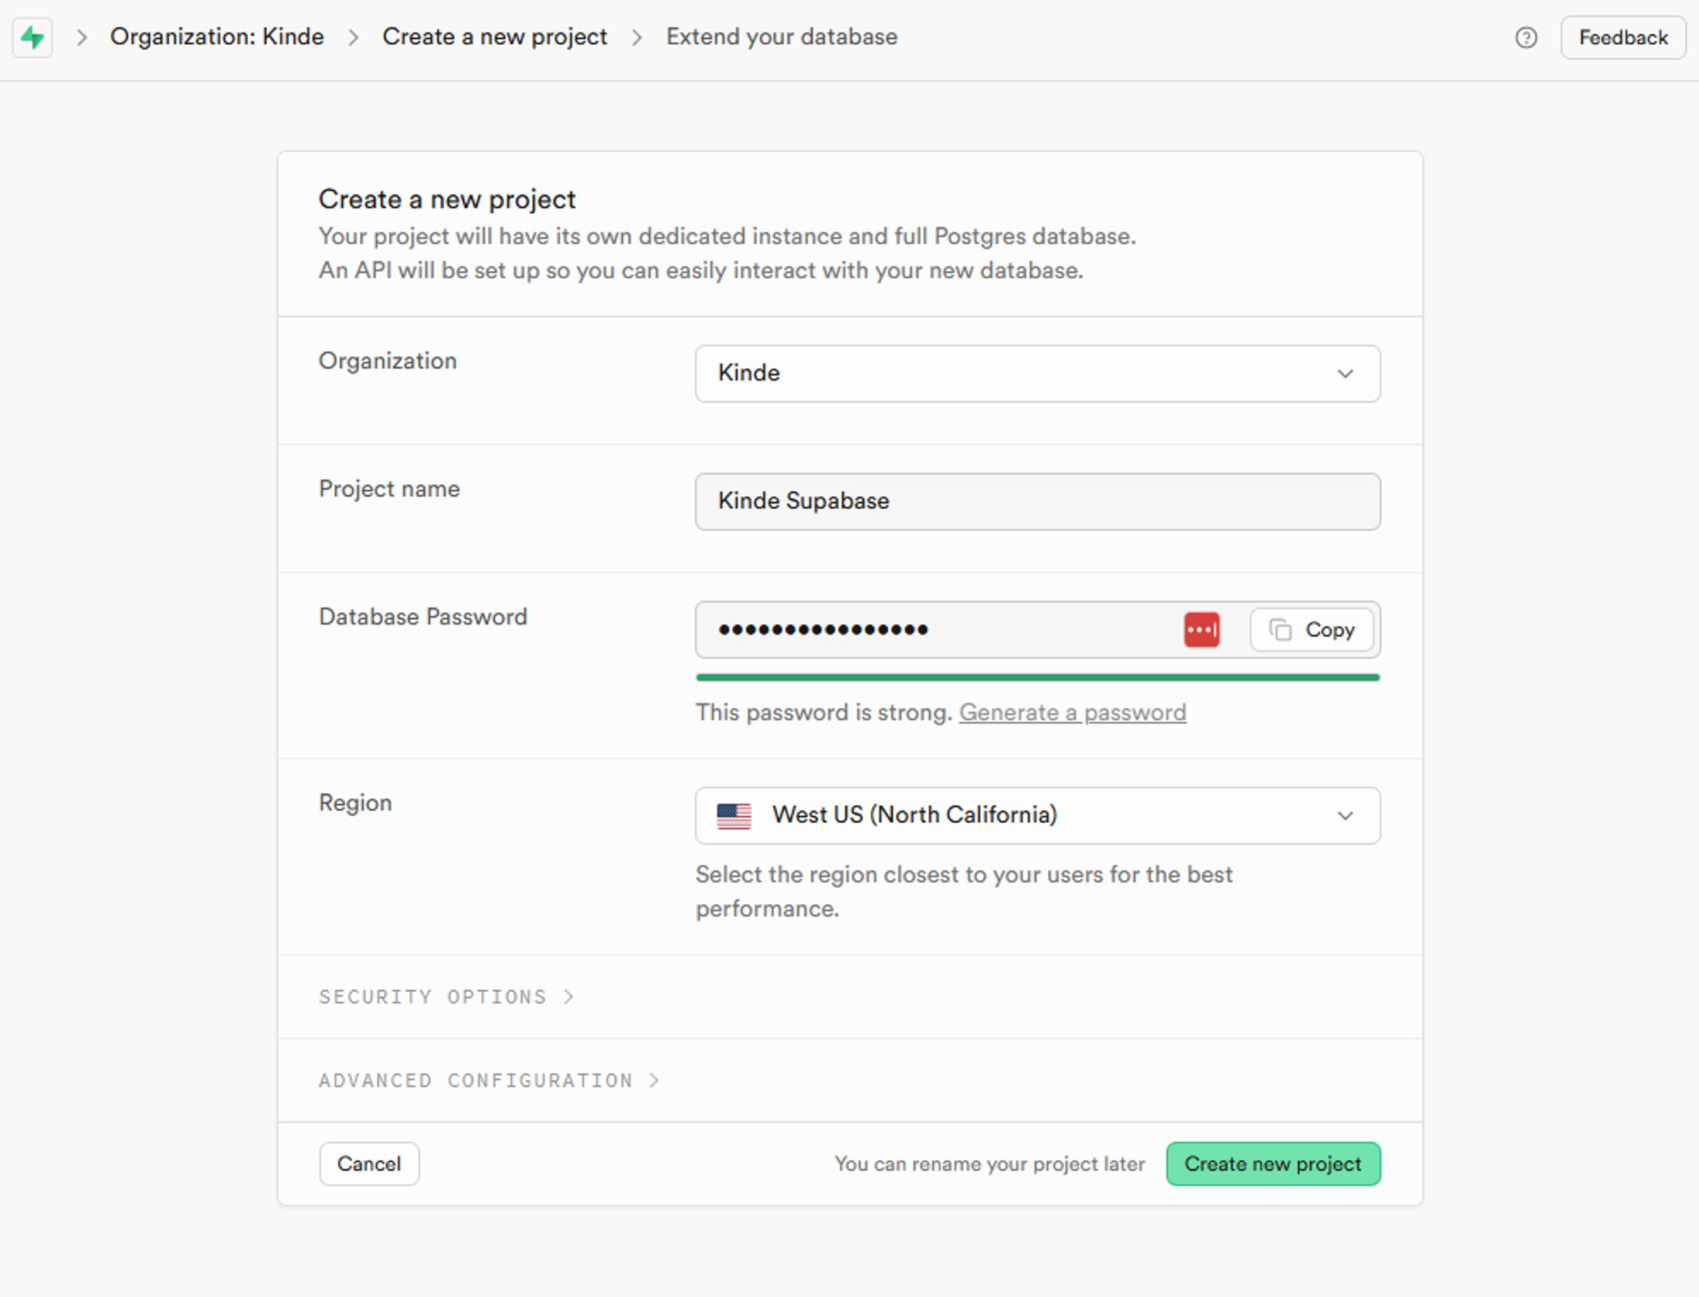Viewport: 1699px width, 1297px height.
Task: Click chevron arrow in Region dropdown
Action: point(1345,815)
